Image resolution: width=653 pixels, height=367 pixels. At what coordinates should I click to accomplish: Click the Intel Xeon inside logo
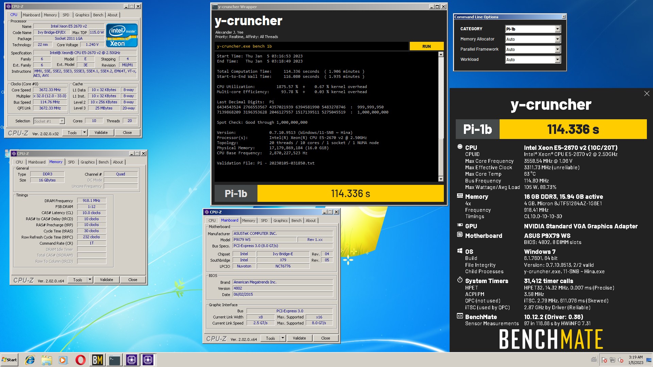click(122, 35)
